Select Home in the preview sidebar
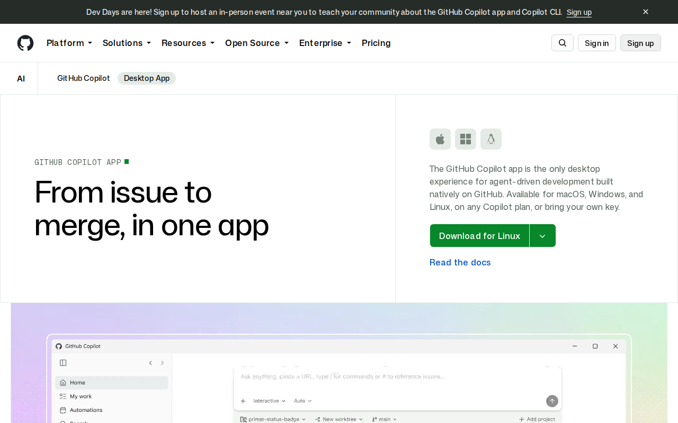678x423 pixels. [112, 382]
